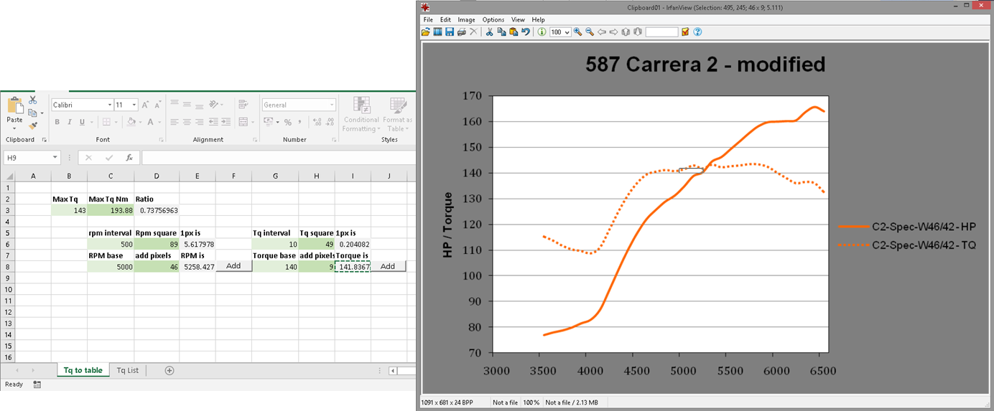Select RPM base cell value 5000
The width and height of the screenshot is (994, 411).
pyautogui.click(x=110, y=267)
